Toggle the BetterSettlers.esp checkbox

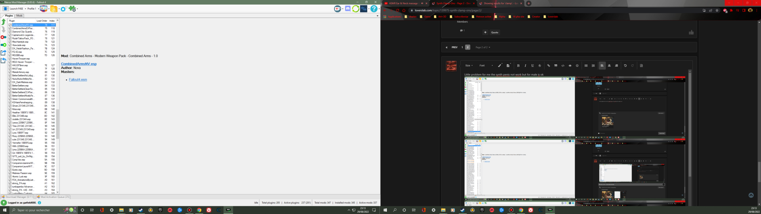coord(10,86)
